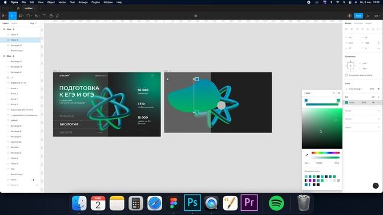Image resolution: width=383 pixels, height=215 pixels.
Task: Pick a color with the eyedropper
Action: [x=307, y=155]
